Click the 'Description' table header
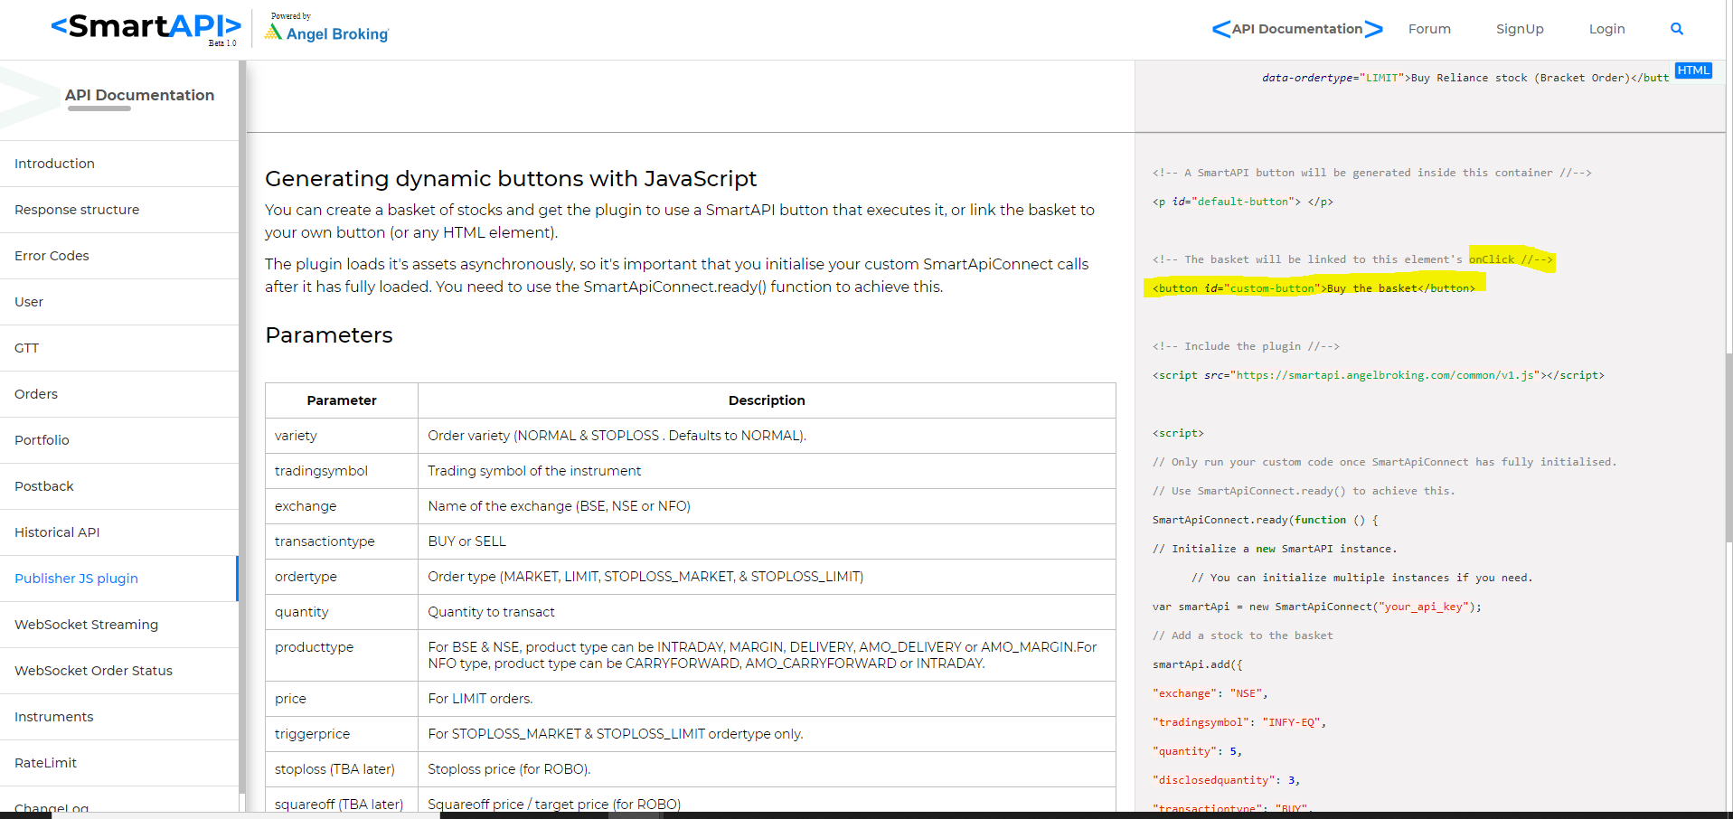 (x=767, y=400)
